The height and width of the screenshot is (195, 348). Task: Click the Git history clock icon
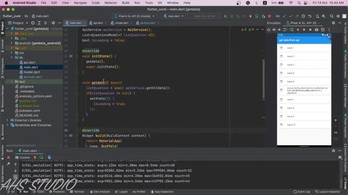pyautogui.click(x=303, y=16)
